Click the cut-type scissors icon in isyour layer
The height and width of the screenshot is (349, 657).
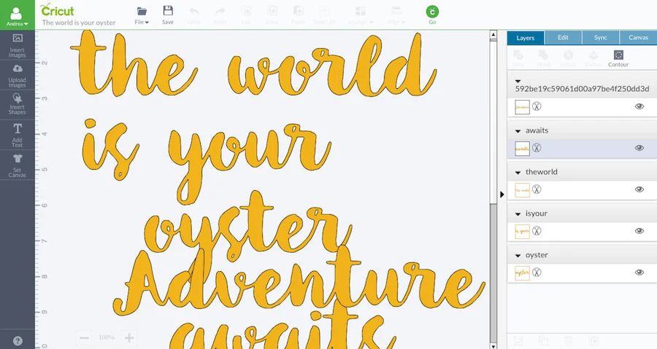coord(537,231)
